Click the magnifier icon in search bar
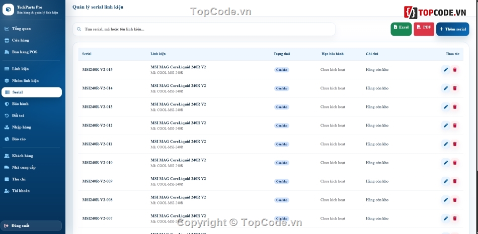This screenshot has height=234, width=478. [79, 29]
